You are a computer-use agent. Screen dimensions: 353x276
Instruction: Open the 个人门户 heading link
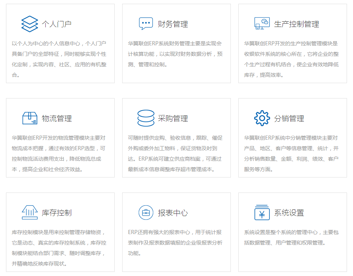(x=57, y=24)
